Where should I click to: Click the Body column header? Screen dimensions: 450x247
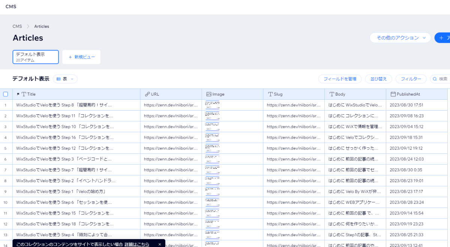click(x=355, y=94)
